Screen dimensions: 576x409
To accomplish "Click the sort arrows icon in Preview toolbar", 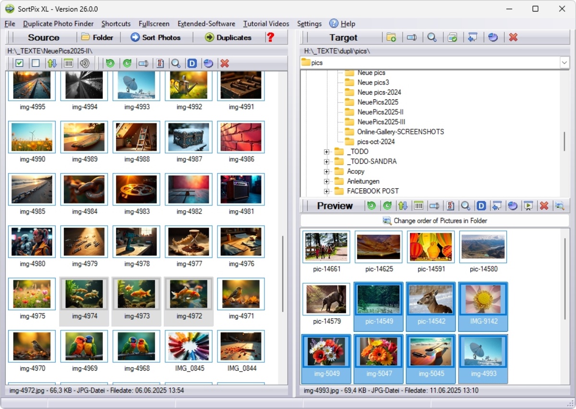I will tap(403, 205).
